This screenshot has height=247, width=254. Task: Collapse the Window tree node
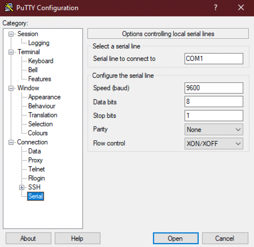pyautogui.click(x=11, y=88)
